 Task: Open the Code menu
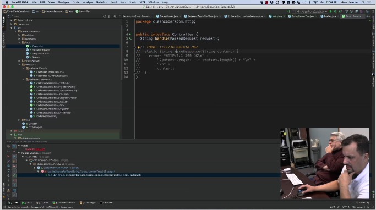(76, 2)
